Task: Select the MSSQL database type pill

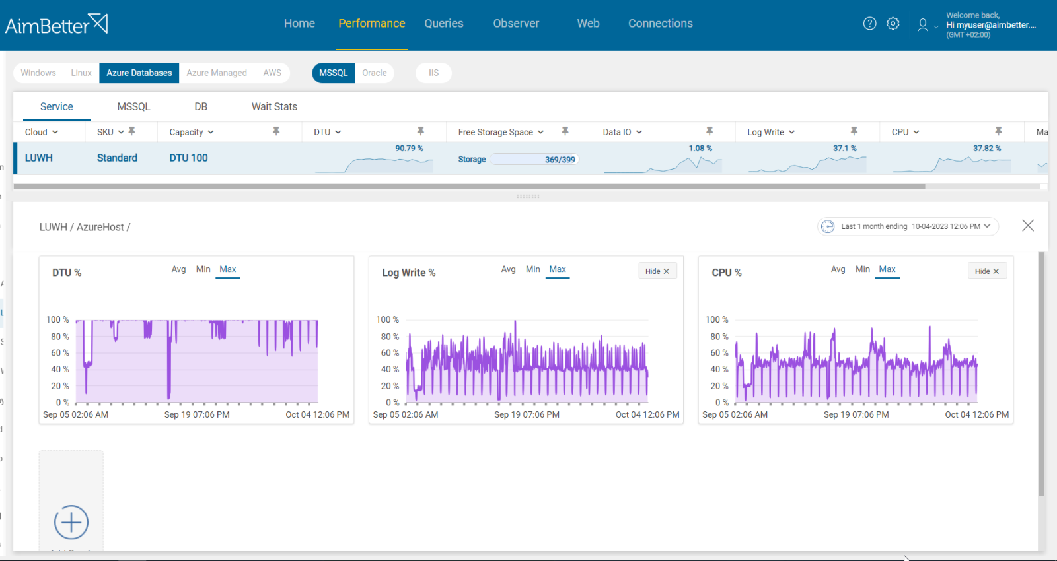Action: (334, 73)
